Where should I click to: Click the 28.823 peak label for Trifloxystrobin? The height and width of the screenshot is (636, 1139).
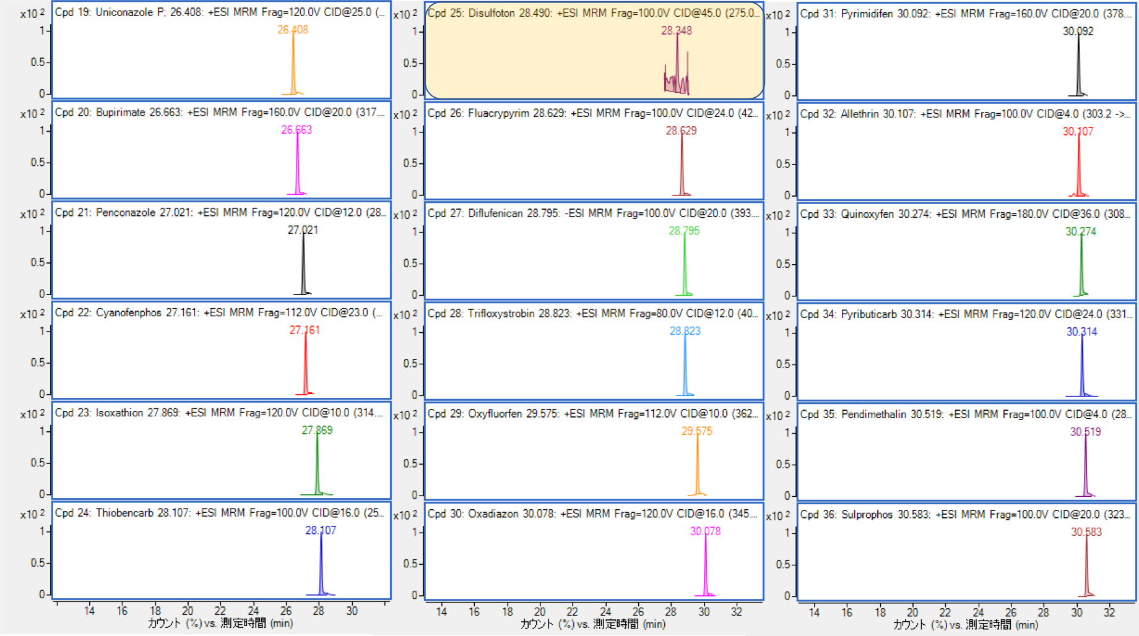[685, 332]
